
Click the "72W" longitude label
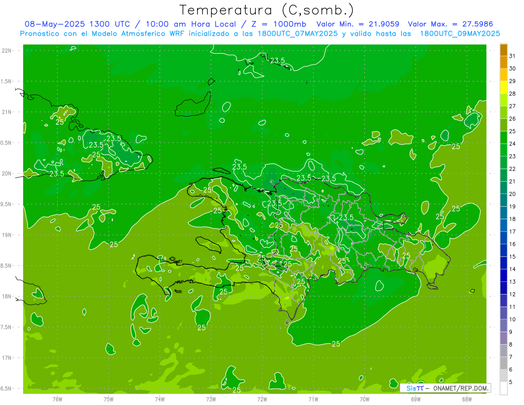262,399
